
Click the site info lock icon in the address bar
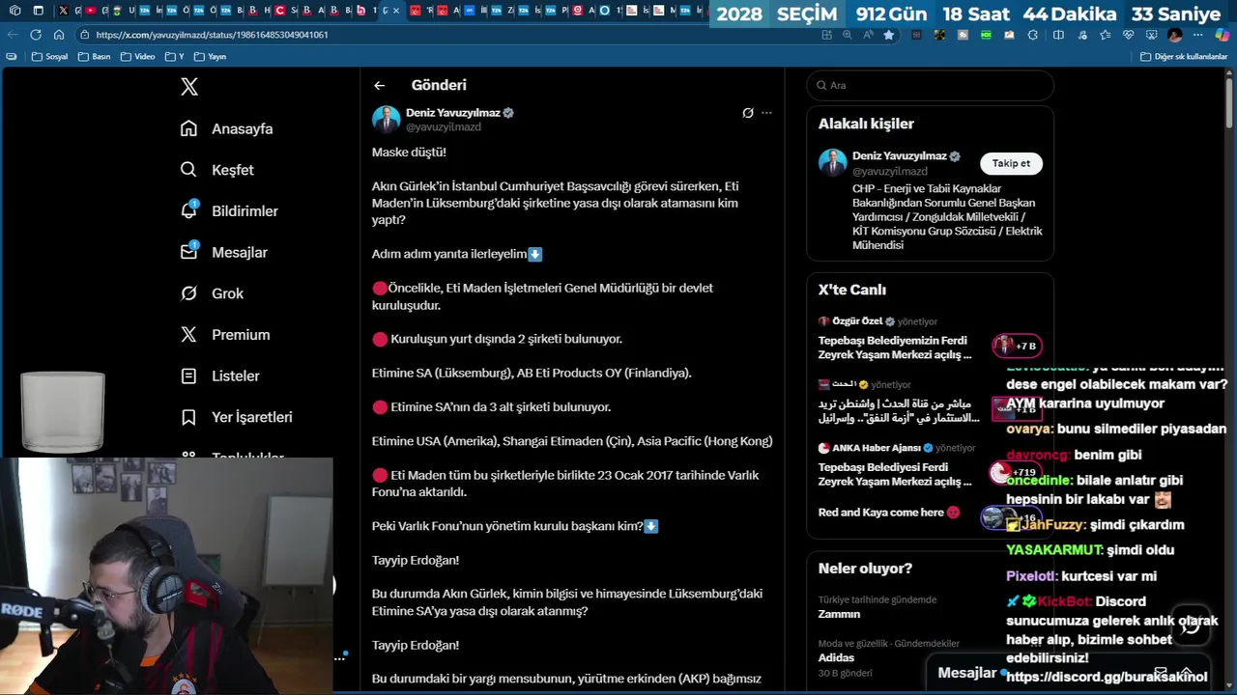click(85, 35)
